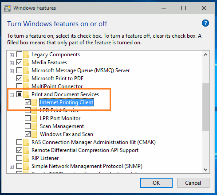The height and width of the screenshot is (195, 217).
Task: Expand the Simple Network Management Protocol node
Action: (12, 167)
